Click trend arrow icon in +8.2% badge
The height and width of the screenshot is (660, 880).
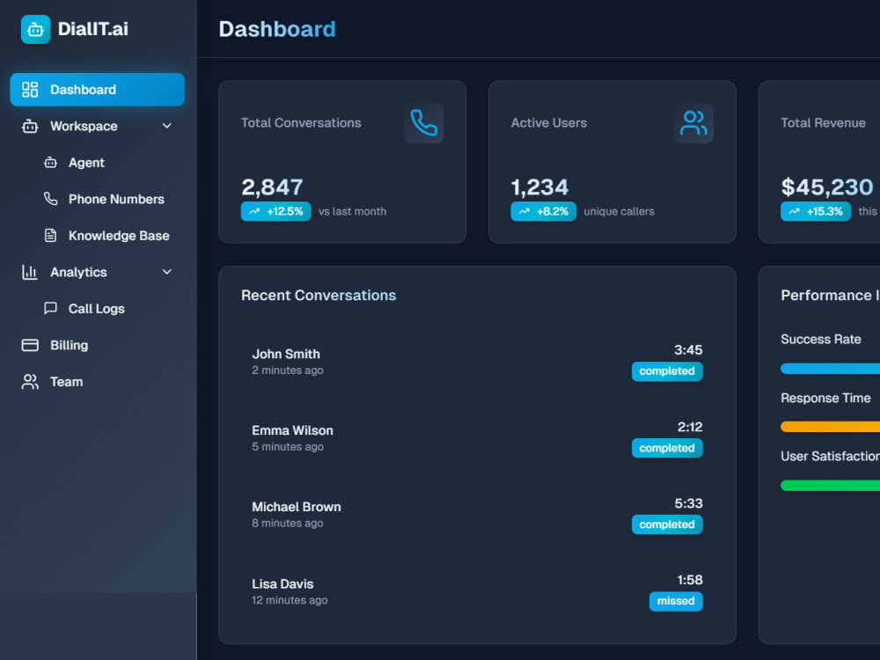[x=524, y=211]
